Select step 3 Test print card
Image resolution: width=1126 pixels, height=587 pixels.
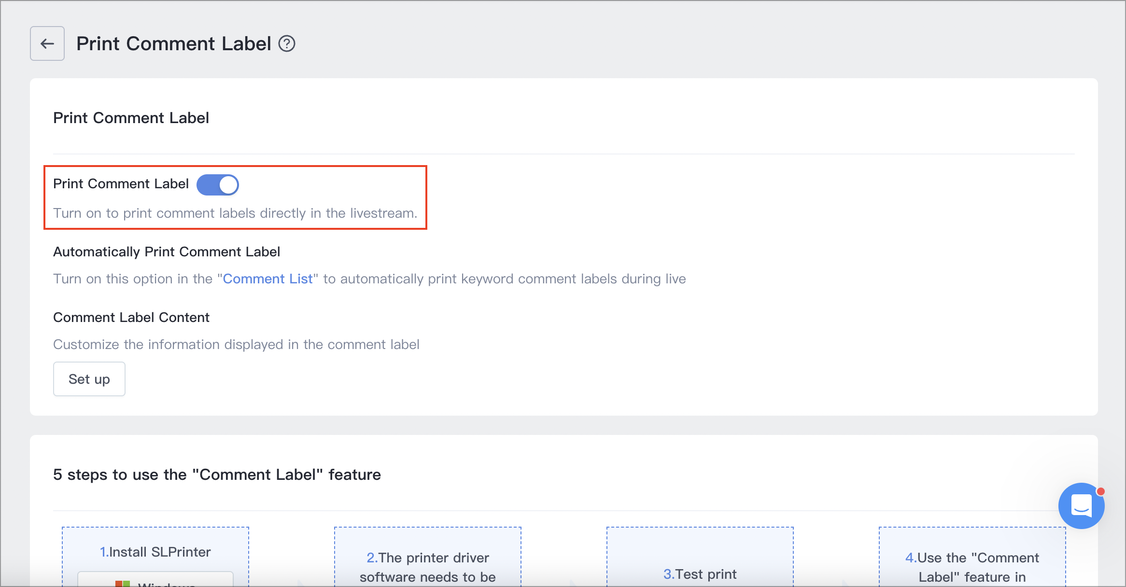coord(700,573)
